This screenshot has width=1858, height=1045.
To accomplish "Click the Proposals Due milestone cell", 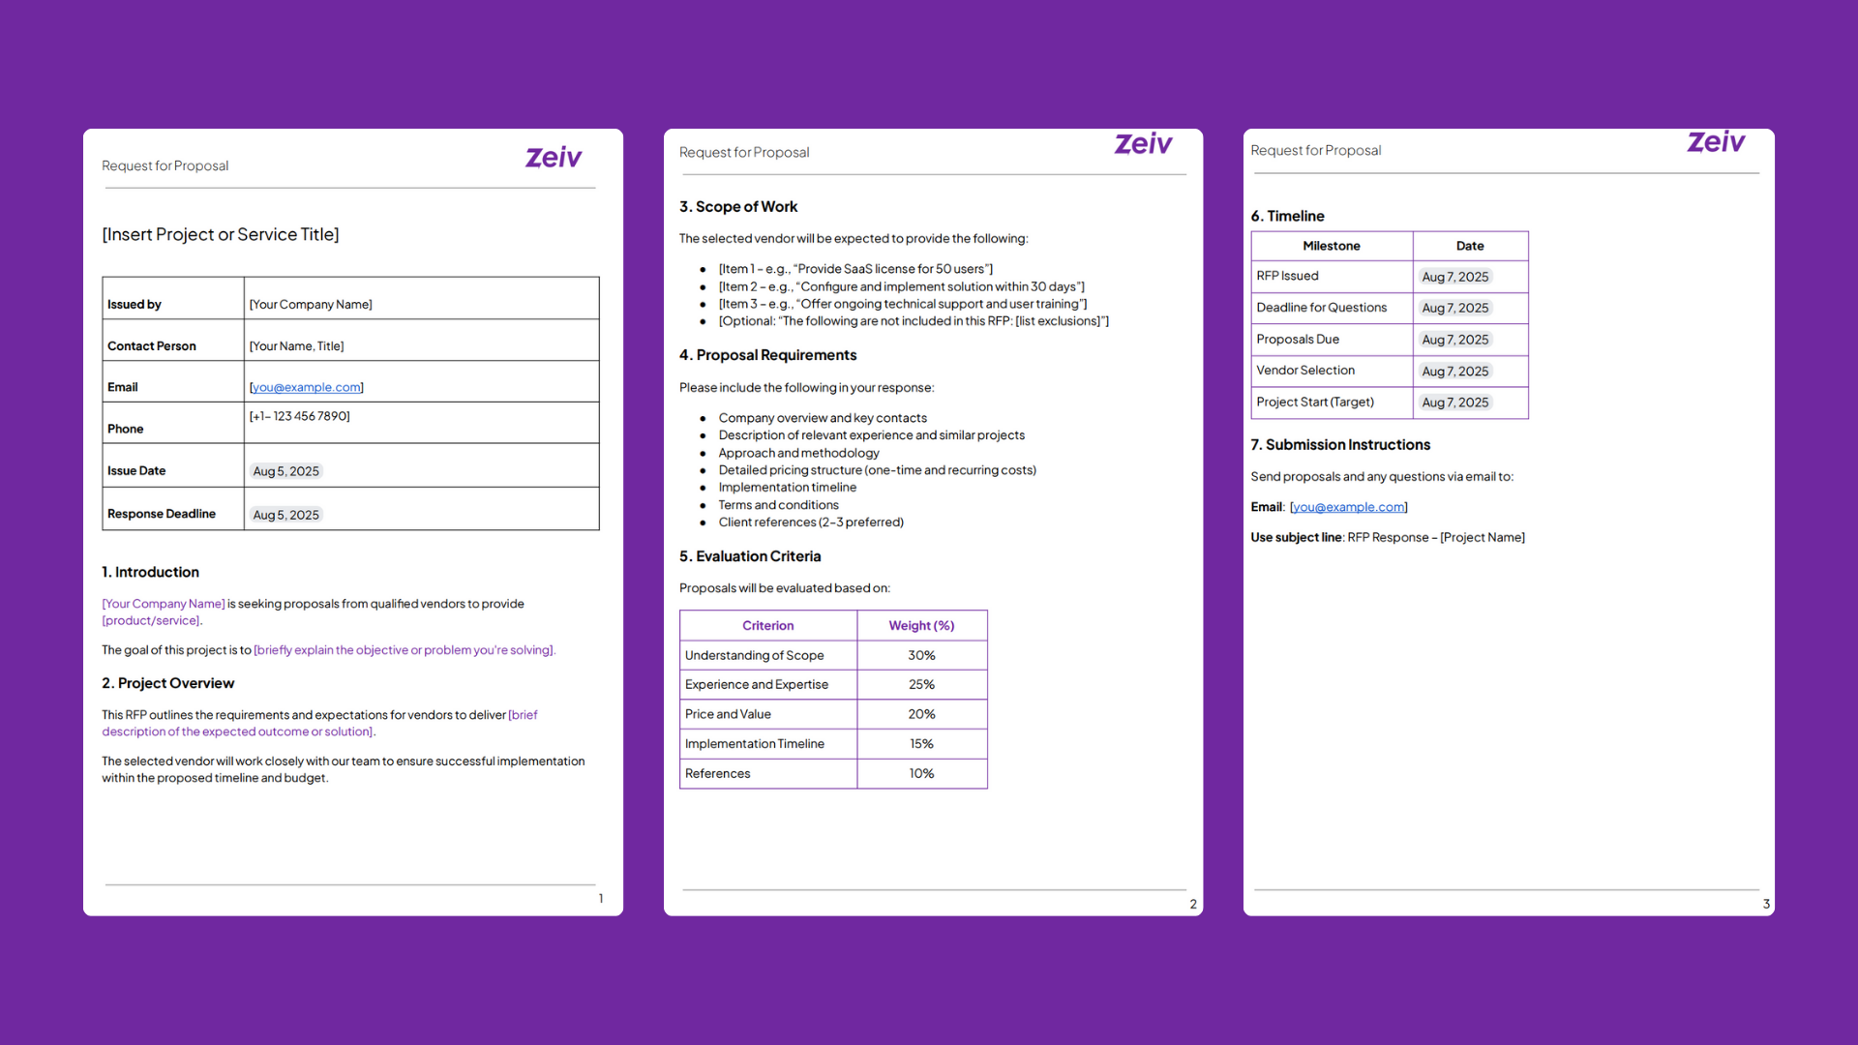I will coord(1298,339).
